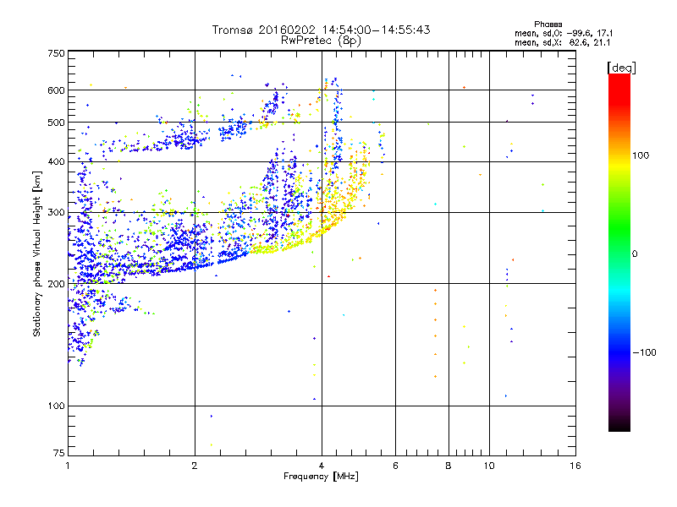Click the colorbar tick label '0'
Viewport: 677px width, 507px height.
[635, 254]
